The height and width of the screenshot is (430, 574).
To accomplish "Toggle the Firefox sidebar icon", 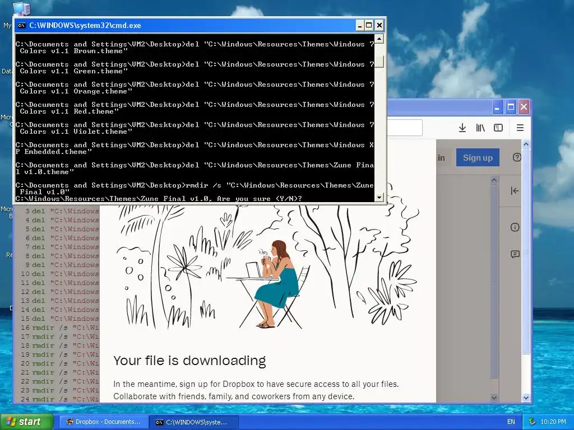I will (x=498, y=128).
